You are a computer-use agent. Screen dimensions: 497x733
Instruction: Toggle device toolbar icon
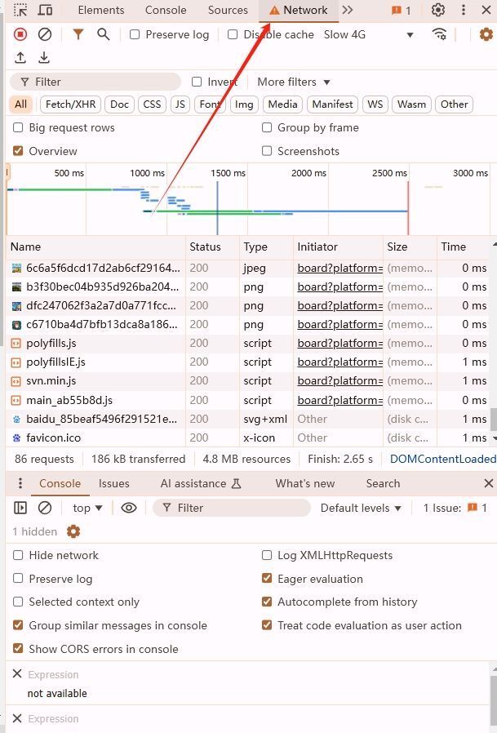point(46,11)
